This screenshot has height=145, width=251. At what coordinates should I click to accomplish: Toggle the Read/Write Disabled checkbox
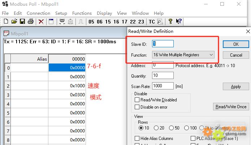pyautogui.click(x=137, y=100)
